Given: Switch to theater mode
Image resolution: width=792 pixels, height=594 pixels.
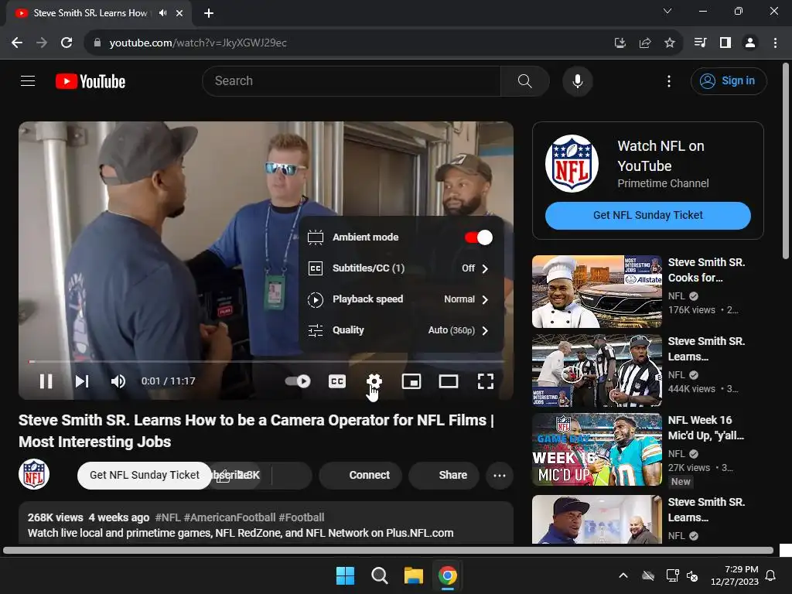Looking at the screenshot, I should click(x=449, y=381).
